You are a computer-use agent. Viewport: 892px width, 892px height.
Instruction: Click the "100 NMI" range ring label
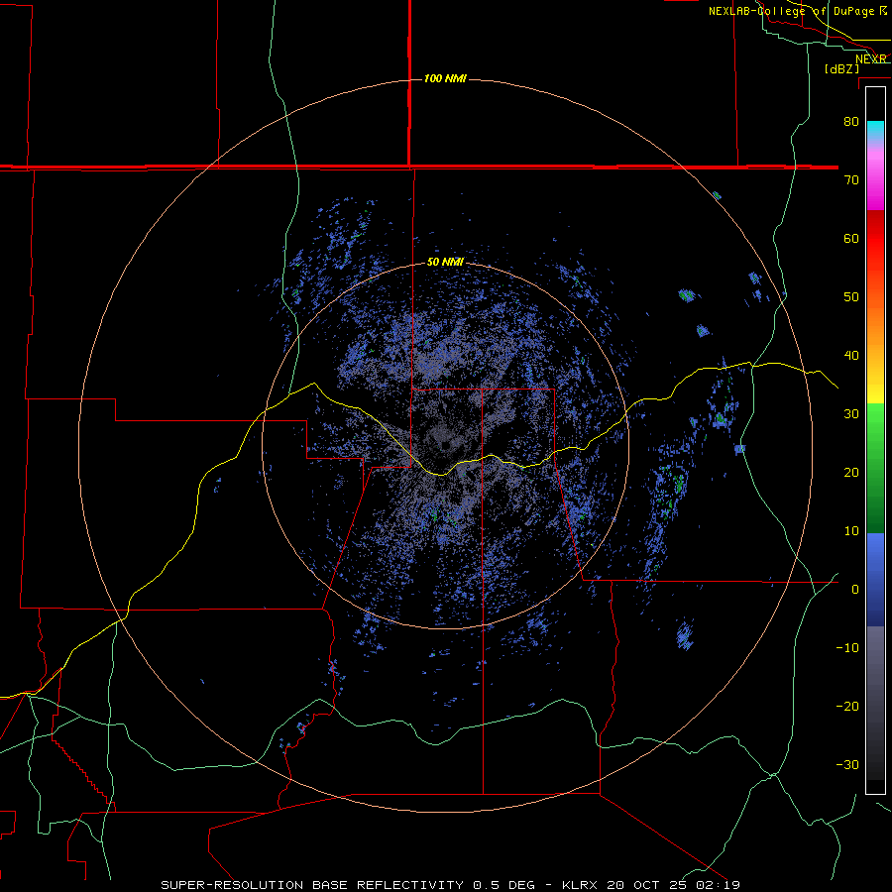(x=445, y=78)
